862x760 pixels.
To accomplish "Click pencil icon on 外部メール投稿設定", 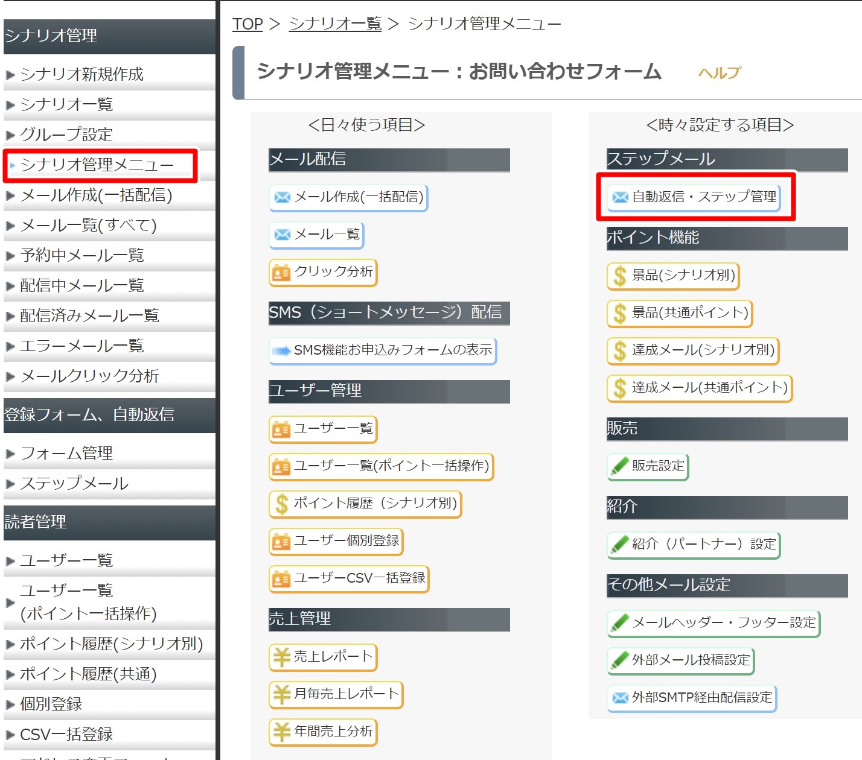I will 620,660.
